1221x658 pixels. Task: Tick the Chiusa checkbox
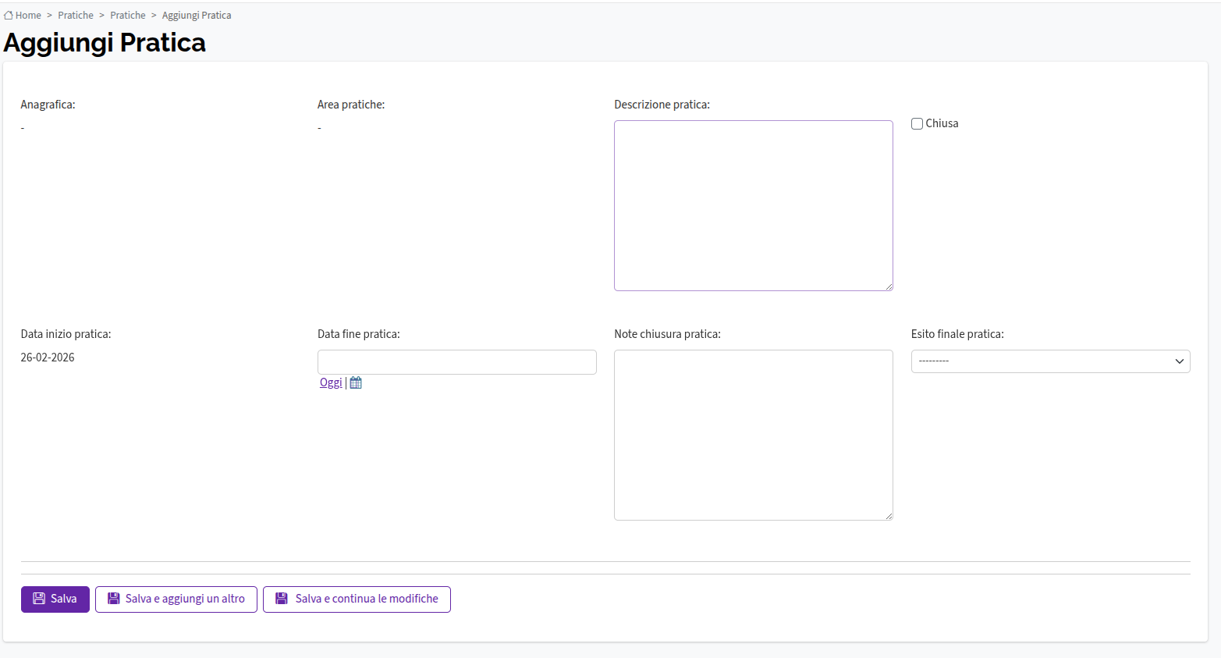[918, 124]
